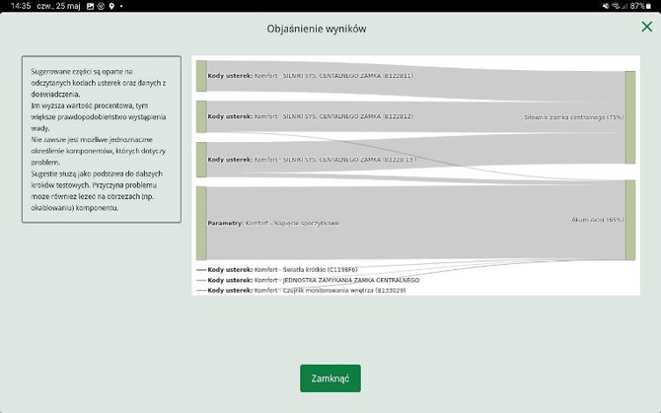Select Czujnik monitorowania wnętrza (B133029) fault code
The height and width of the screenshot is (413, 661).
306,291
